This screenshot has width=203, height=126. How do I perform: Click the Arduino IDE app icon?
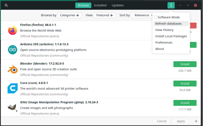click(13, 50)
